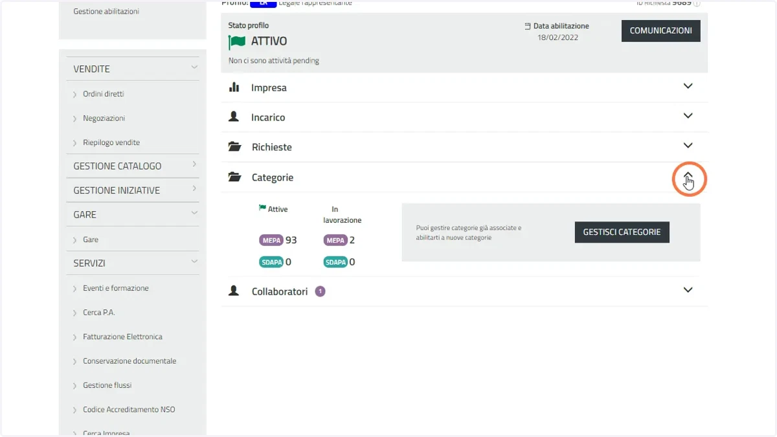Screen dimensions: 777x437
Task: Expand the GESTIONE INIZIATIVE sidebar menu
Action: 194,188
